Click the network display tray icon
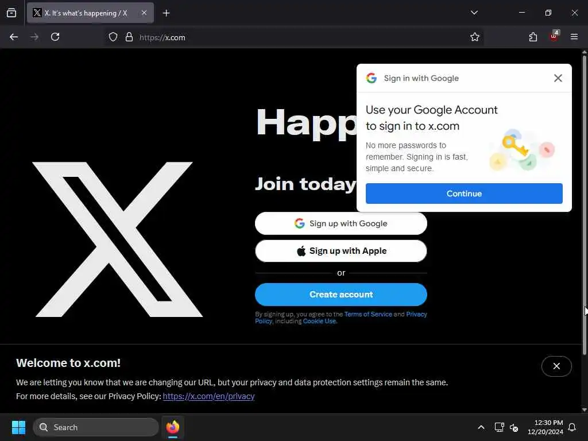The height and width of the screenshot is (441, 588). click(x=499, y=427)
